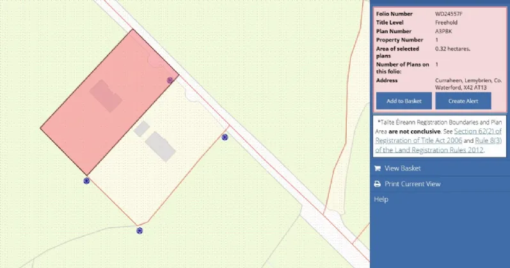Click the grey building inside the red parcel

[x=106, y=96]
